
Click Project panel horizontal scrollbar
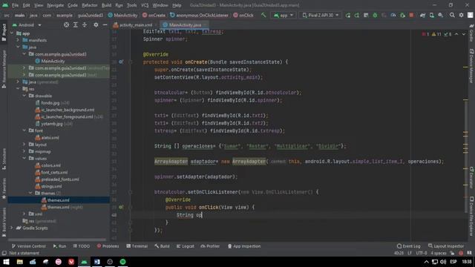[58, 240]
